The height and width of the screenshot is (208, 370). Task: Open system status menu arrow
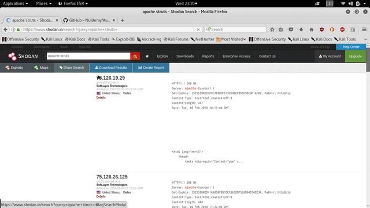365,3
